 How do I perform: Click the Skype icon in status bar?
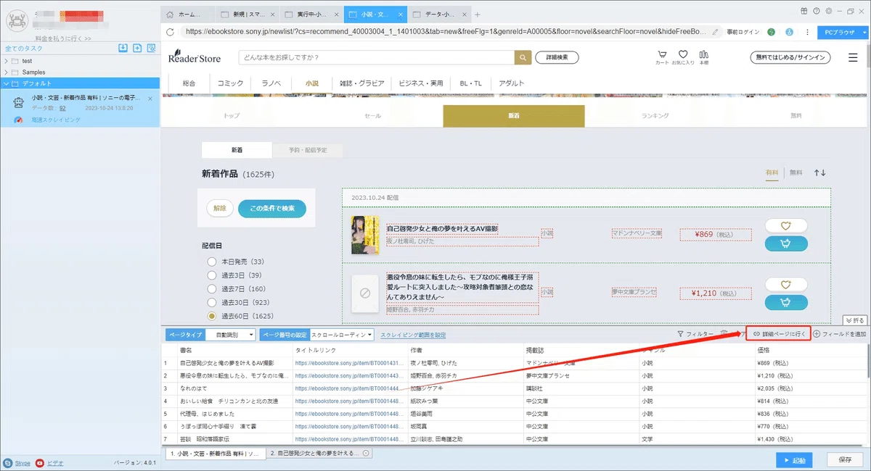tap(8, 462)
